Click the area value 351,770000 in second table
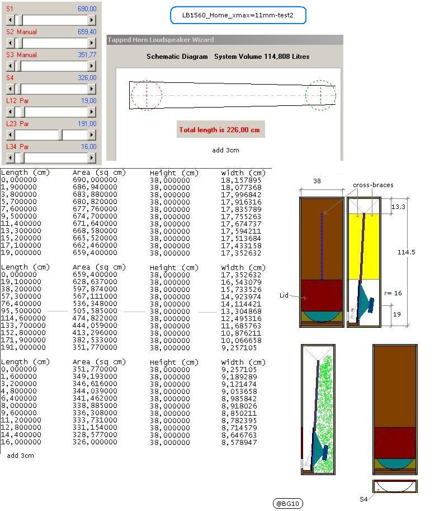The height and width of the screenshot is (511, 444). [95, 347]
